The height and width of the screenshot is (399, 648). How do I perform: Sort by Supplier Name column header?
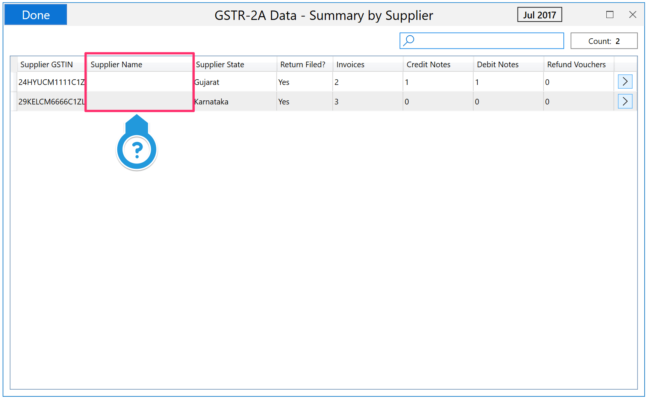117,65
